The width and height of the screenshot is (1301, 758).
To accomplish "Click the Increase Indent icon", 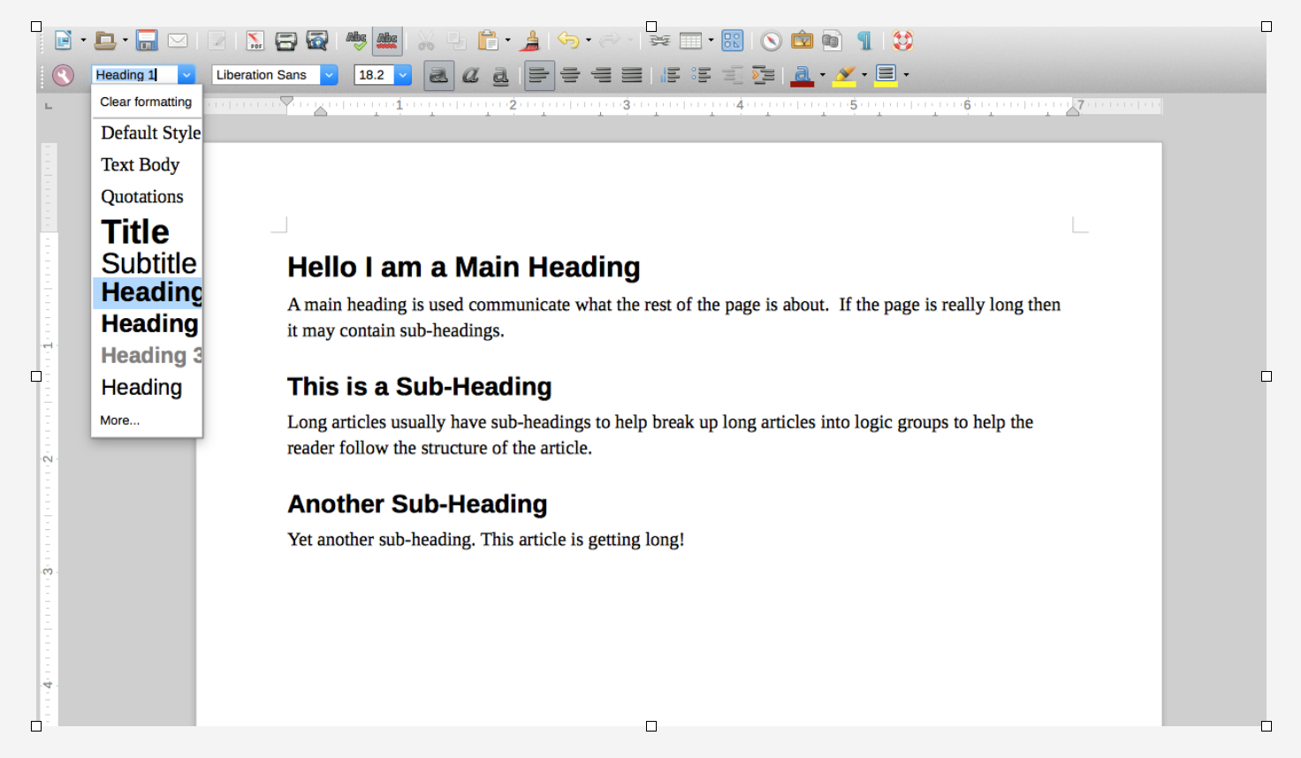I will point(763,76).
